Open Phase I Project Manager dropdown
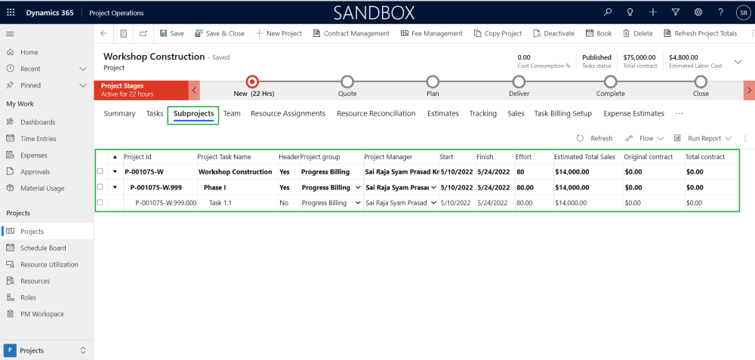 [x=434, y=187]
